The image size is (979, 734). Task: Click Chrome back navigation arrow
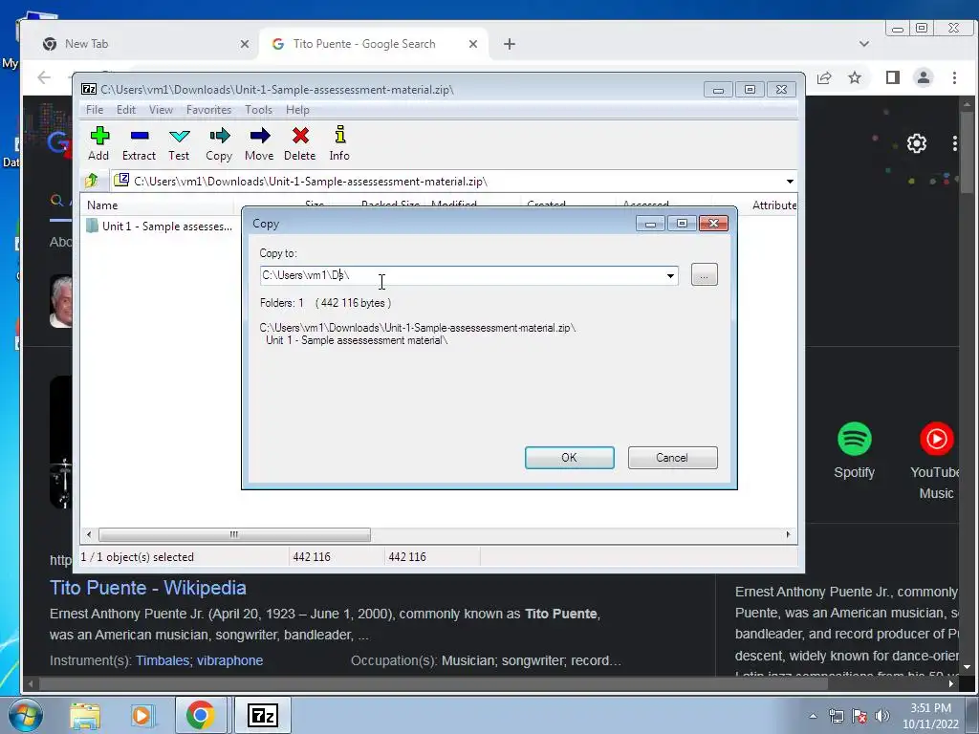44,77
